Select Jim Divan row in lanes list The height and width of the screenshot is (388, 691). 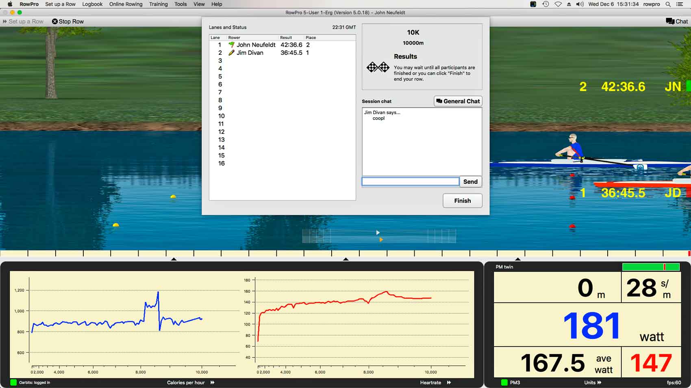[282, 53]
